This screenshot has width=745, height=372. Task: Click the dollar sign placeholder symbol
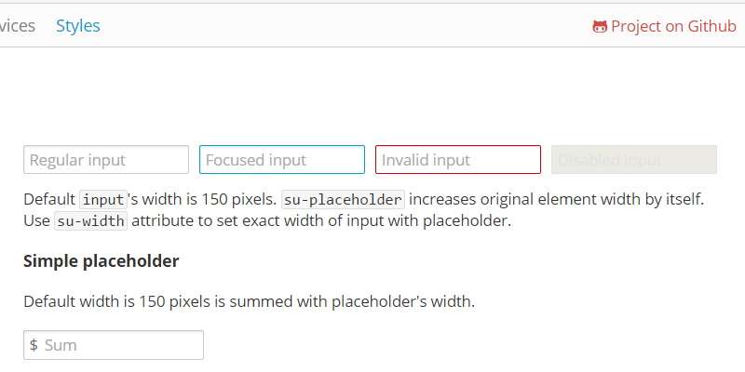tap(34, 345)
